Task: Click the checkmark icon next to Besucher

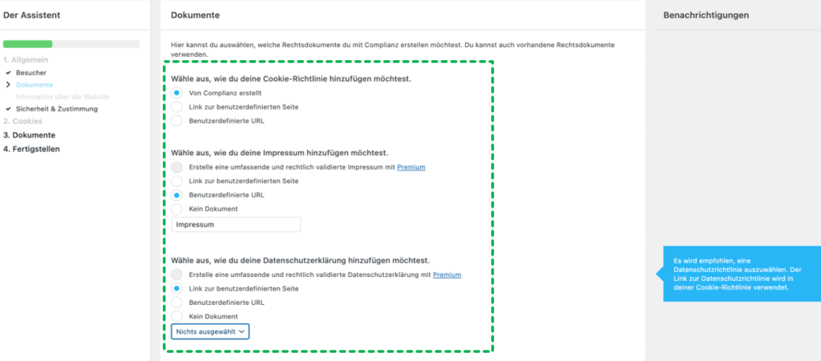Action: pos(8,73)
